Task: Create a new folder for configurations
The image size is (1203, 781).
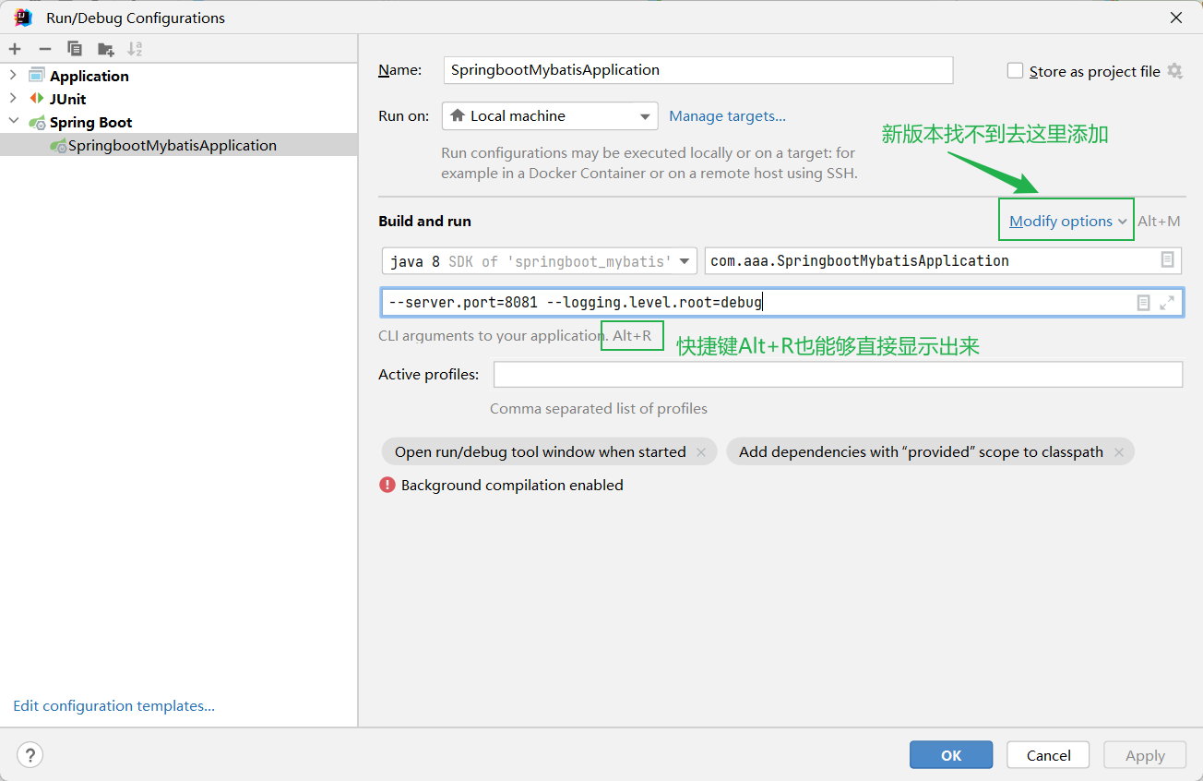Action: tap(106, 49)
